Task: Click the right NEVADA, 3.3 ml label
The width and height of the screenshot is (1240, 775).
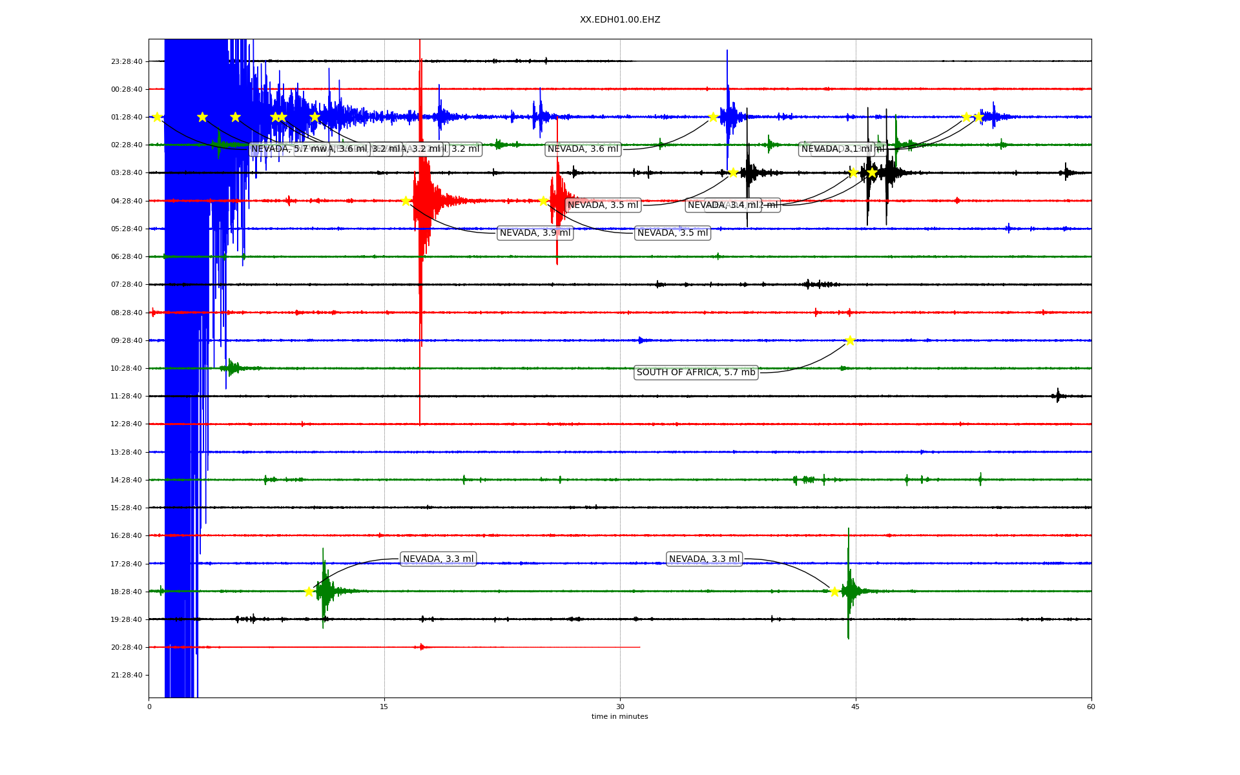Action: coord(704,559)
